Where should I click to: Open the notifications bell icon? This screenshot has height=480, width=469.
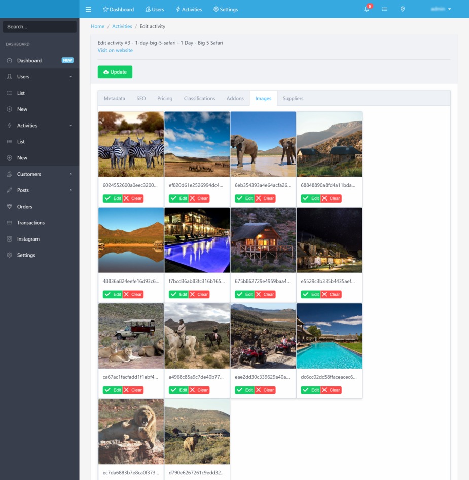(367, 9)
